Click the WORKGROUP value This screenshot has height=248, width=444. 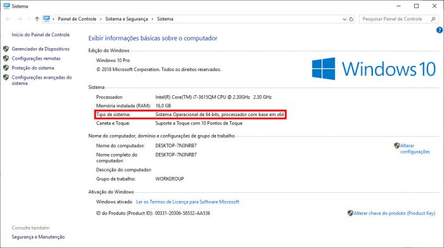pyautogui.click(x=169, y=179)
